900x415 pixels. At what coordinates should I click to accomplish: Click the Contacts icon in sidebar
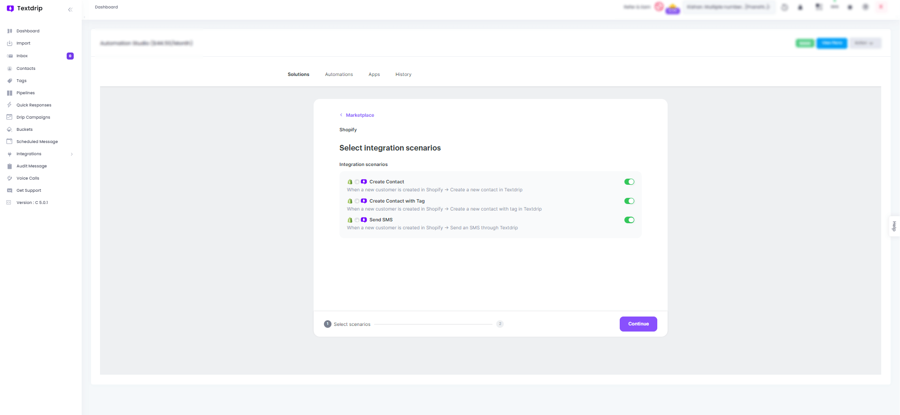[x=9, y=68]
